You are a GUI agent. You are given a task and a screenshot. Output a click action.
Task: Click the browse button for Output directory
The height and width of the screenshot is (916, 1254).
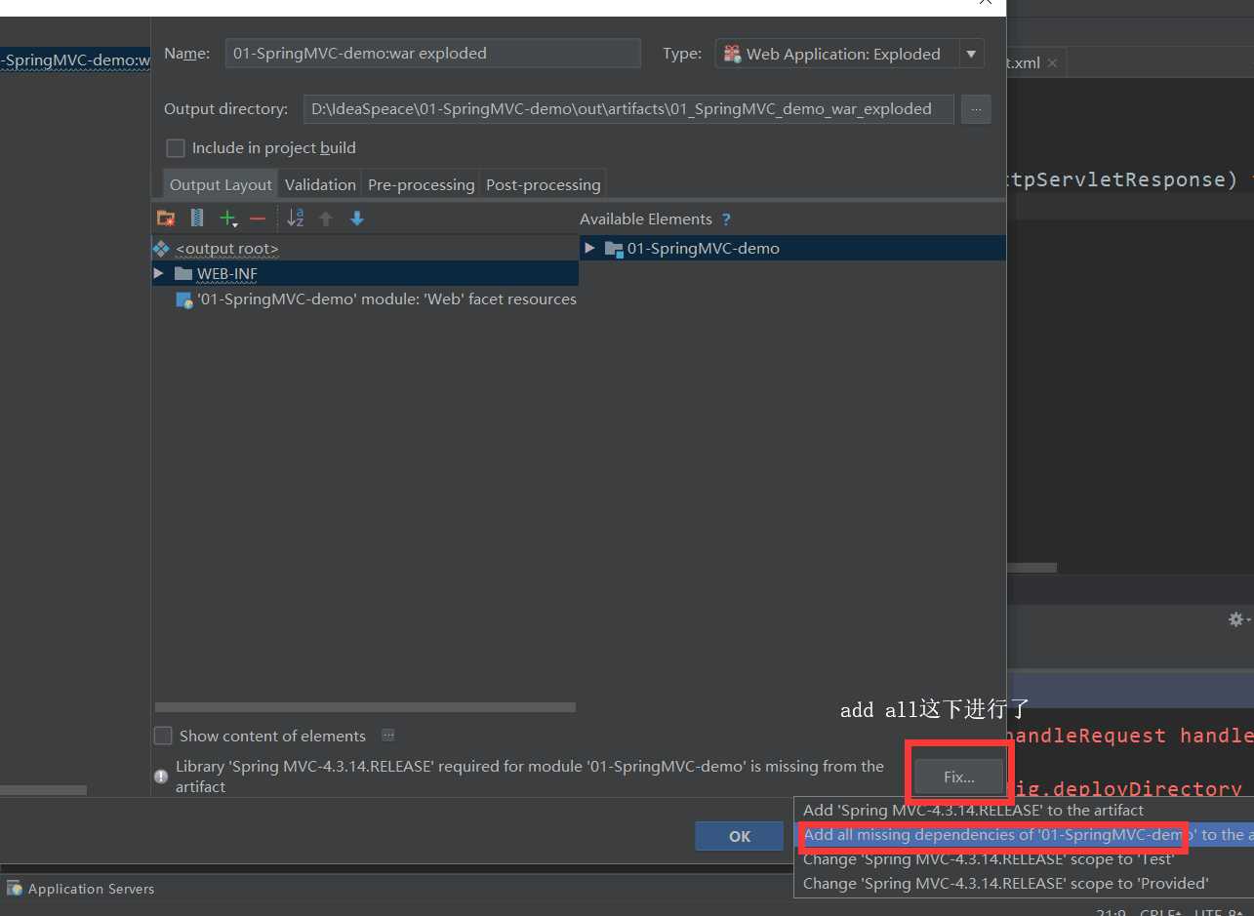click(976, 109)
